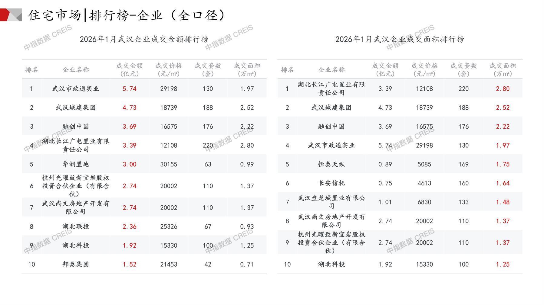
Task: Select the 成交金额排行榜 table title
Action: (x=144, y=39)
